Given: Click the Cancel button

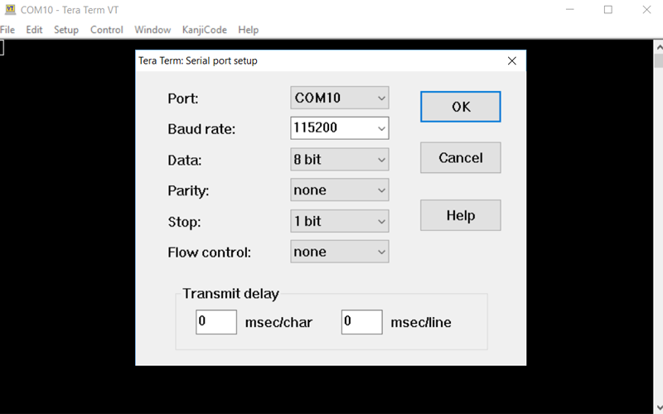Looking at the screenshot, I should point(460,157).
